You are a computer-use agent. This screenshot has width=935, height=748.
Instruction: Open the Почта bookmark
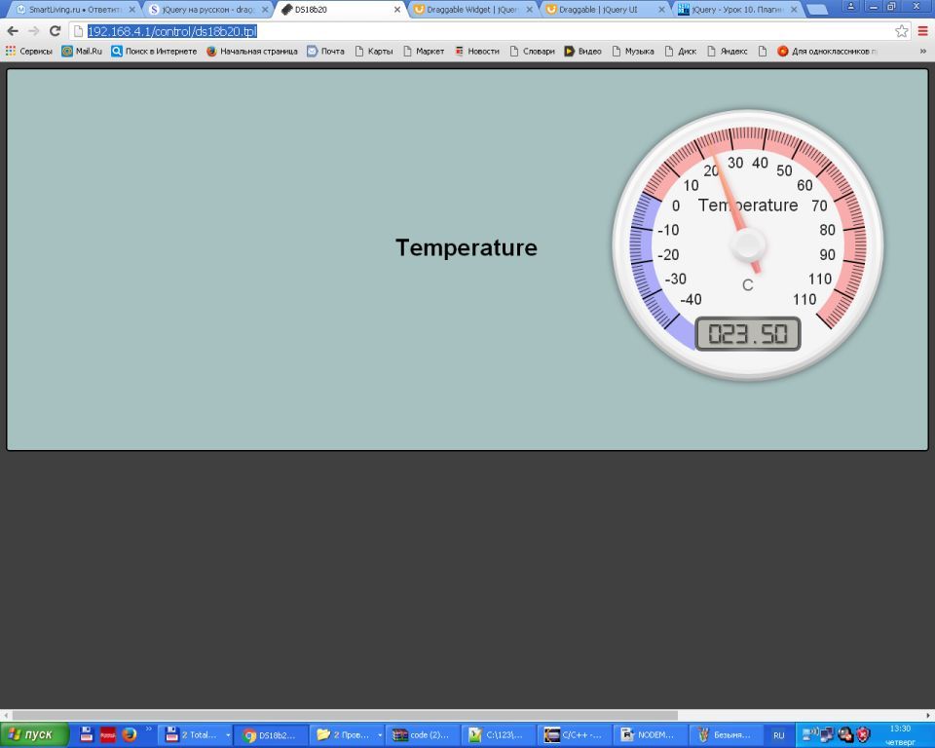[325, 52]
